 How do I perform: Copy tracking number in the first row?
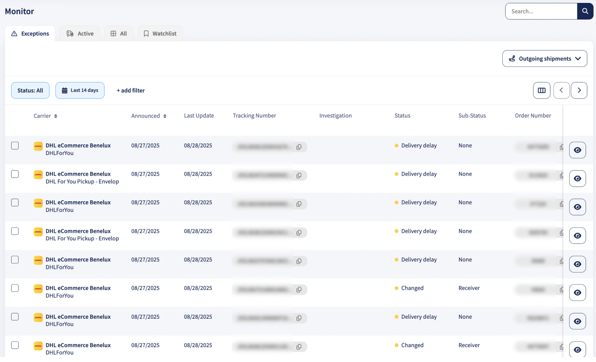299,147
